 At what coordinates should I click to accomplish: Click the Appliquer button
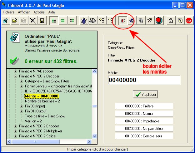click(145, 95)
